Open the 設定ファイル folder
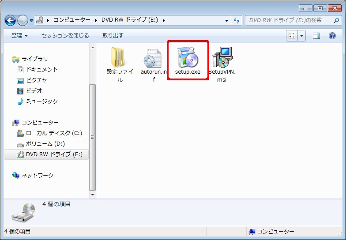The height and width of the screenshot is (240, 346). (x=120, y=59)
